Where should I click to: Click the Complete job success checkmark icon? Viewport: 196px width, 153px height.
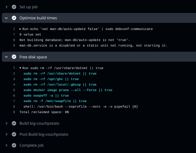(14, 145)
